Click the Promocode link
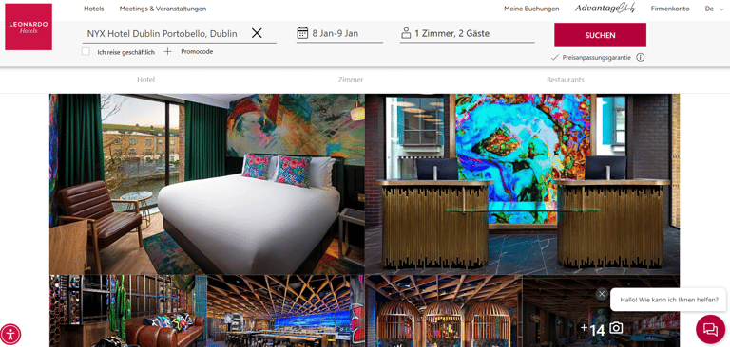Image resolution: width=730 pixels, height=347 pixels. [197, 51]
